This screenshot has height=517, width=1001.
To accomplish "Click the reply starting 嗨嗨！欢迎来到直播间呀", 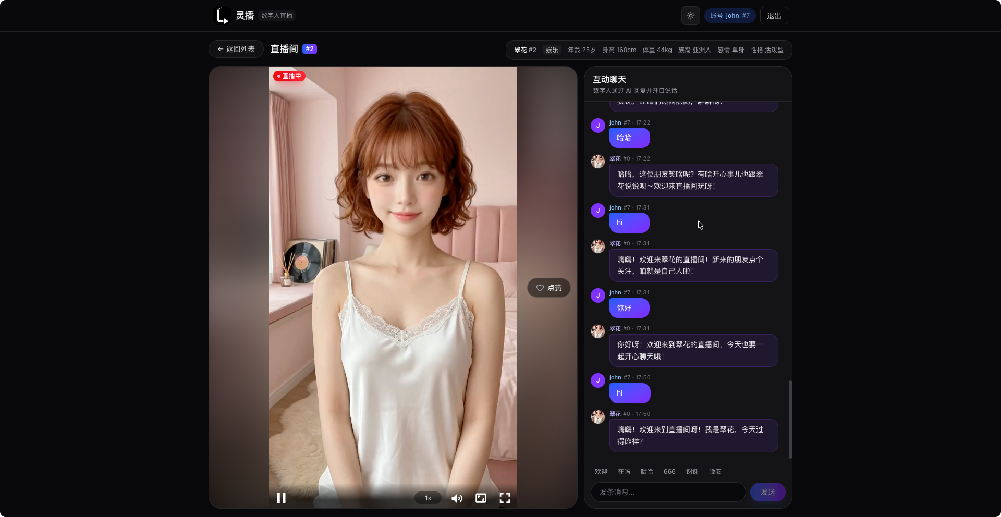I will 693,436.
